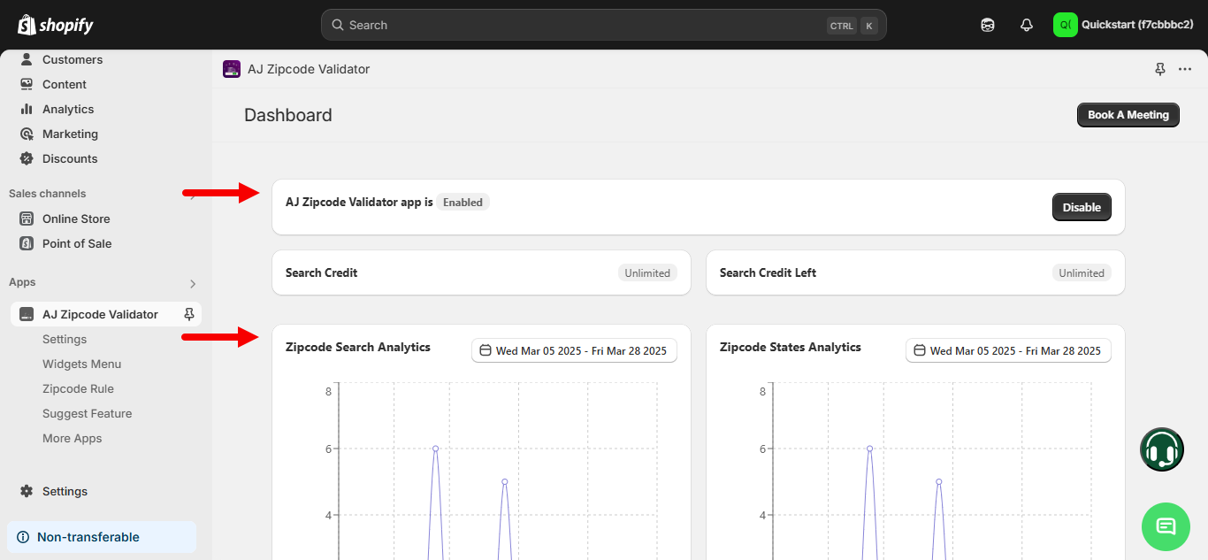Go to Zipcode Rule in the sidebar
1208x560 pixels.
coord(78,388)
